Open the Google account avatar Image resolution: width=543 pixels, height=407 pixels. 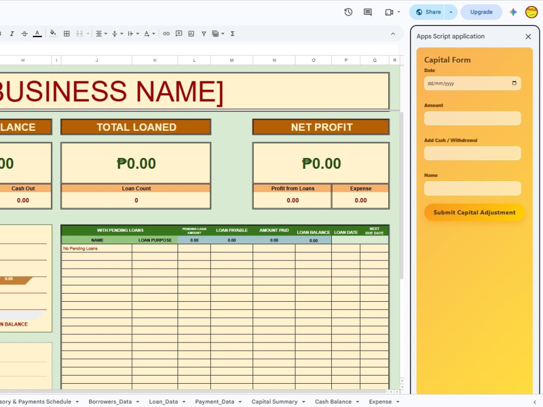tap(532, 12)
